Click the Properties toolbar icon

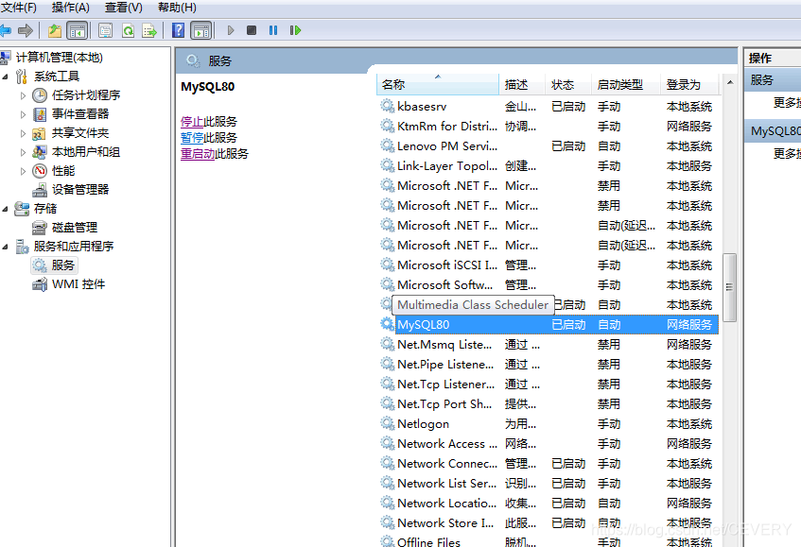pos(106,30)
